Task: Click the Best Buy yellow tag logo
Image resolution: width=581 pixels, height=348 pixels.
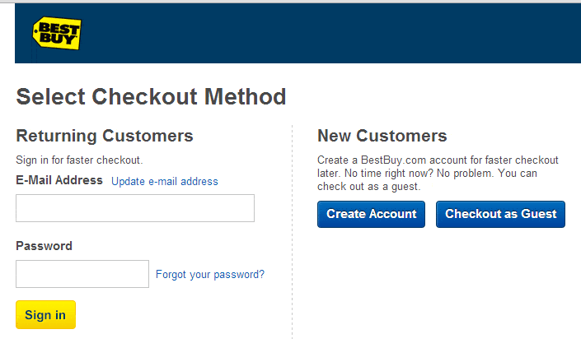Action: coord(57,33)
